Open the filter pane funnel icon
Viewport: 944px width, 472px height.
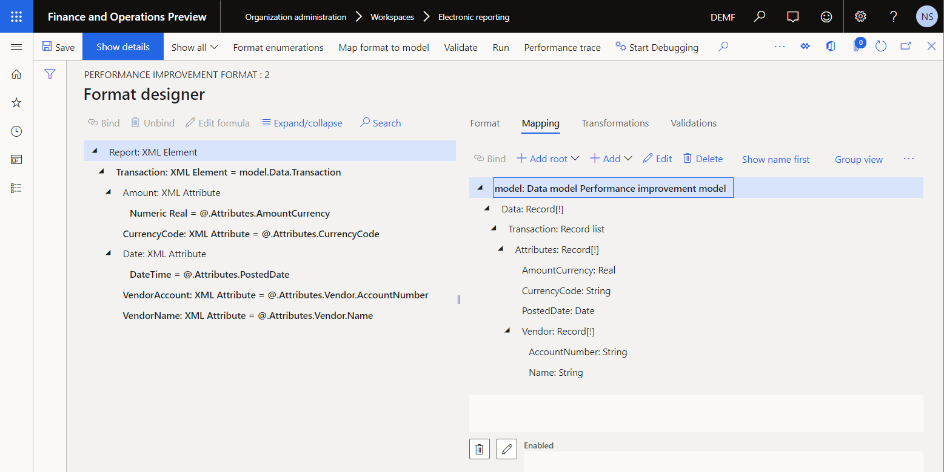click(x=49, y=74)
